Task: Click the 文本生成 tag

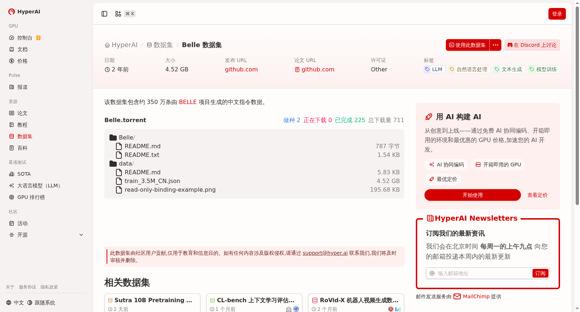Action: point(509,69)
